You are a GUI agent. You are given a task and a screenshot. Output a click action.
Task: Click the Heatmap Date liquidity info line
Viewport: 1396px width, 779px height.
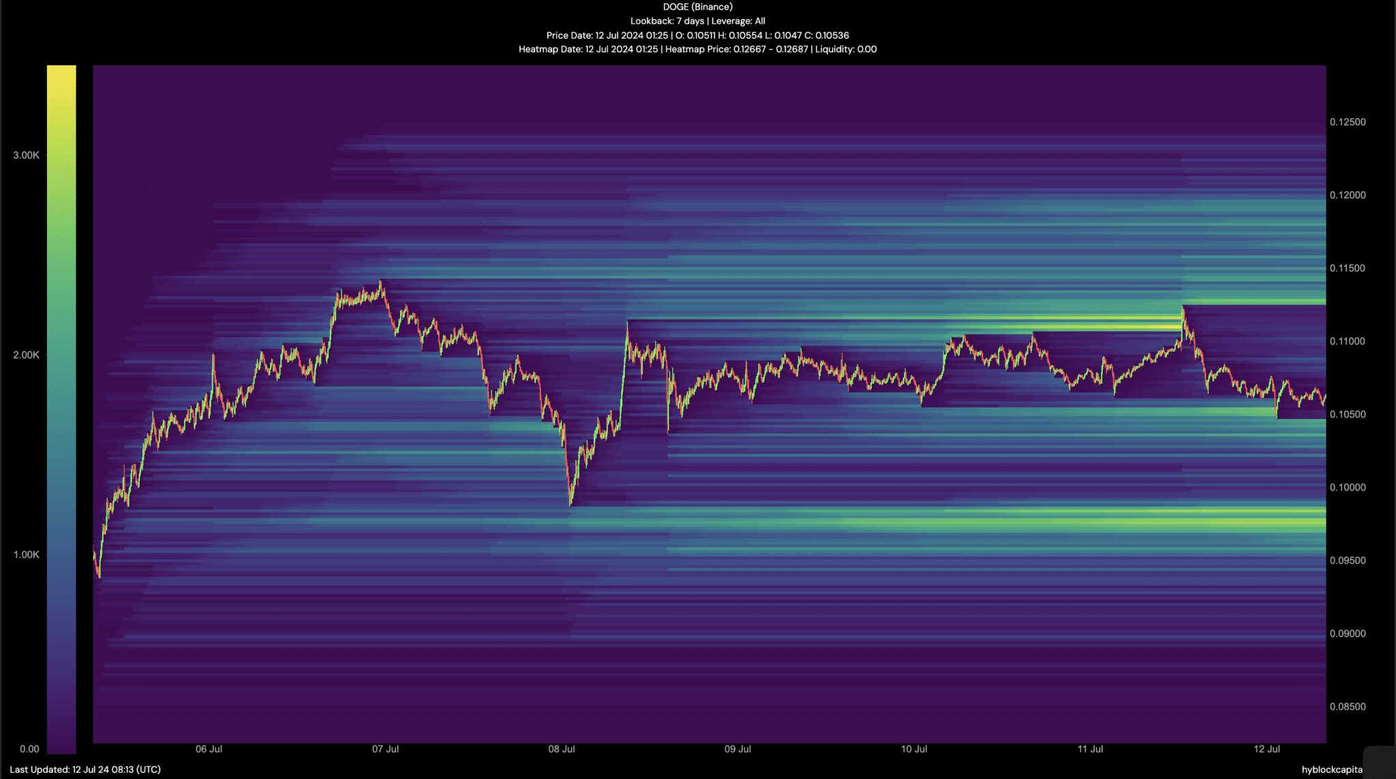point(697,49)
